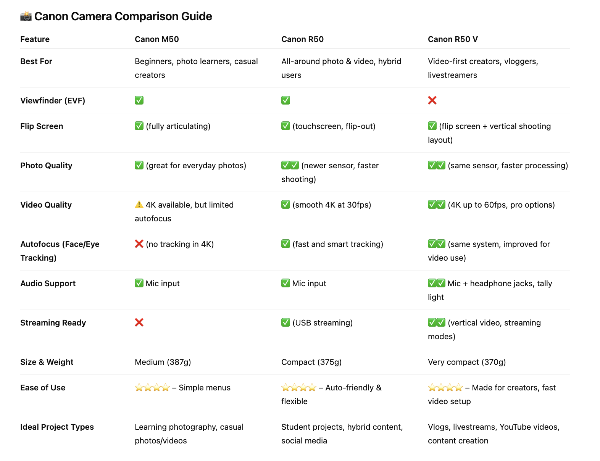Screen dimensions: 600x461
Task: Click the Canon Camera Comparison Guide heading
Action: tap(123, 16)
